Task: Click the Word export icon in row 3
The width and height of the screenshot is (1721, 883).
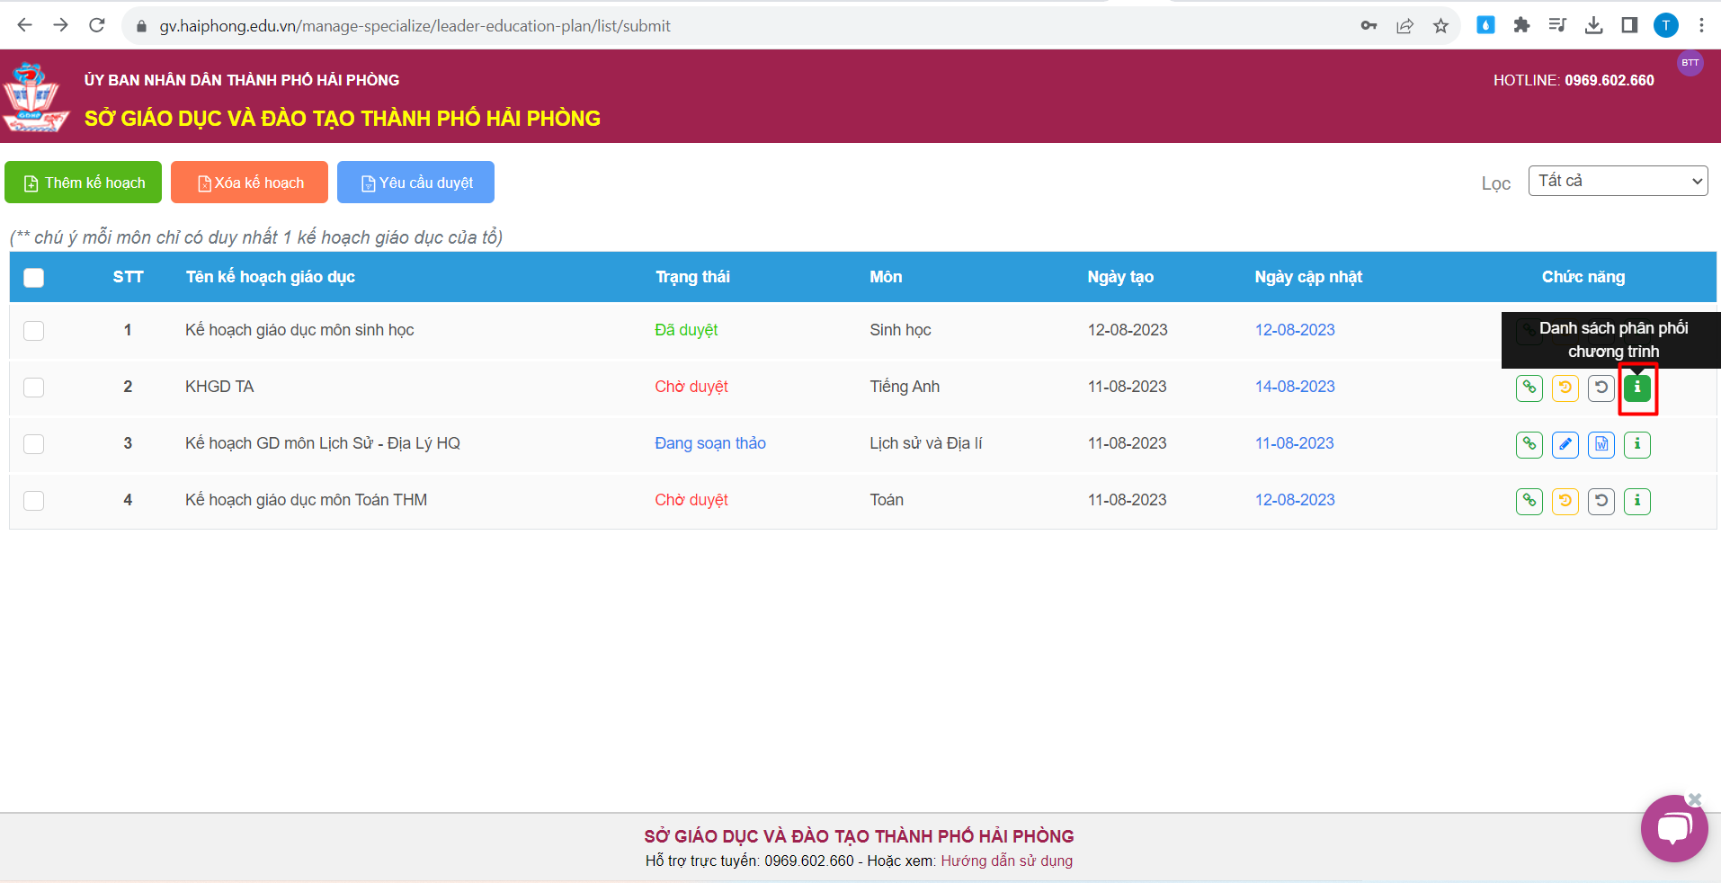Action: pos(1601,444)
